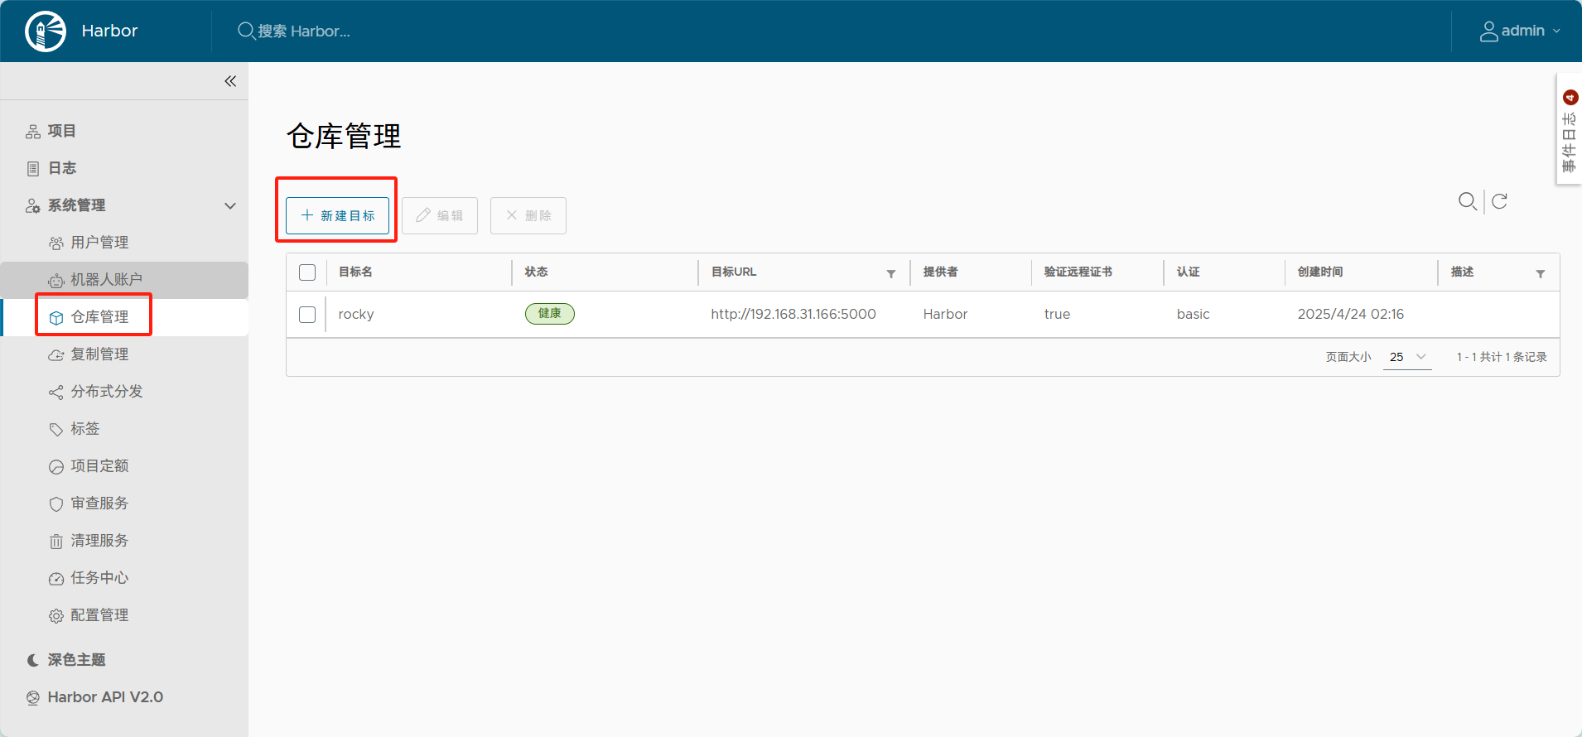The width and height of the screenshot is (1582, 737).
Task: Click the 健康 status badge
Action: [550, 314]
